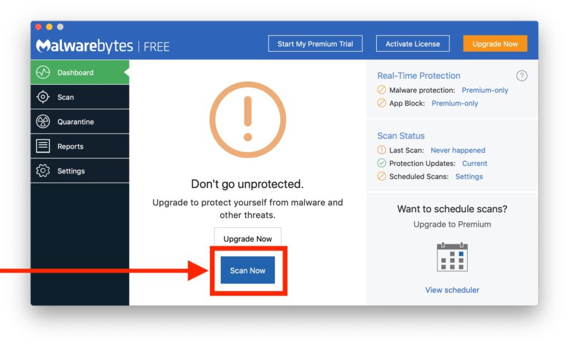Click the Dashboard heartbeat icon

[43, 72]
